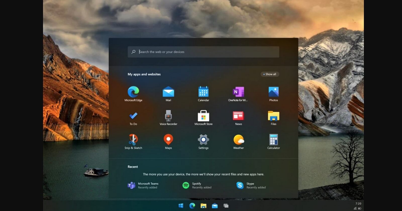
Task: Open the Settings app
Action: pos(203,141)
